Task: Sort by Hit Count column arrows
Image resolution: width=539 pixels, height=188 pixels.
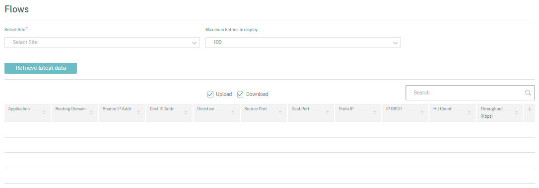Action: (x=469, y=112)
